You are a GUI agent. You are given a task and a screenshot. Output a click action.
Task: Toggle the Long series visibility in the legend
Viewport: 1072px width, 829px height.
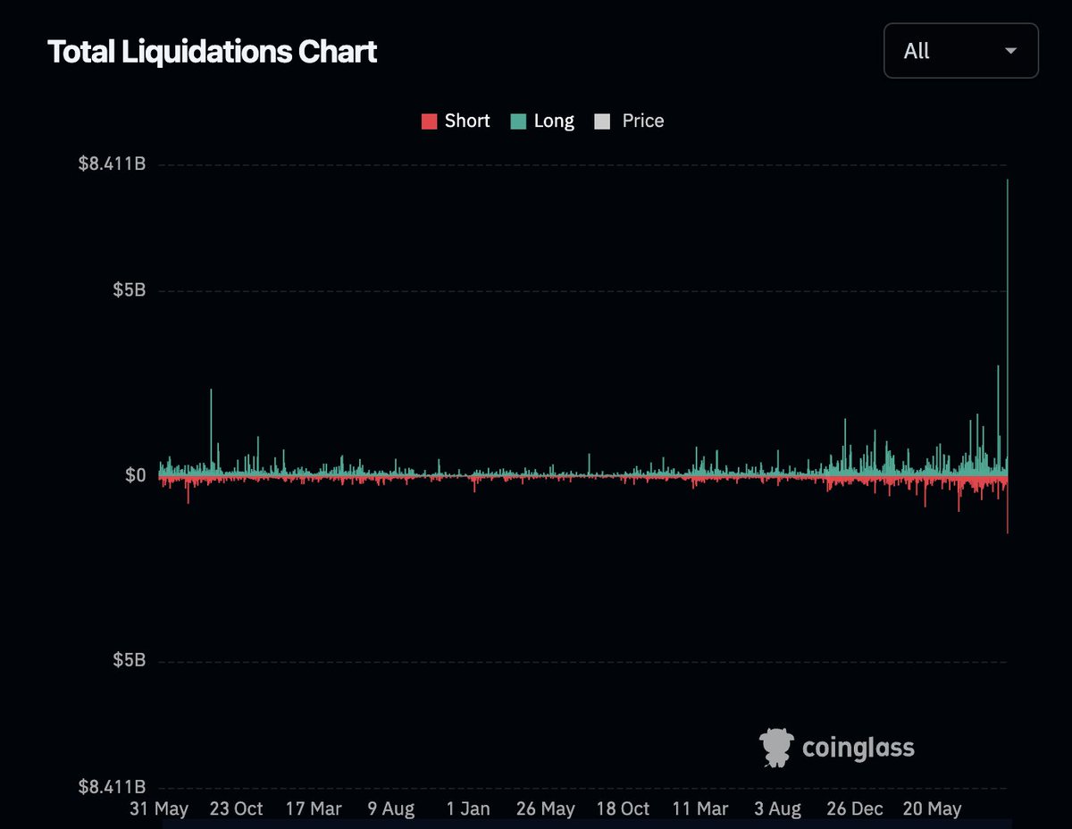tap(543, 121)
